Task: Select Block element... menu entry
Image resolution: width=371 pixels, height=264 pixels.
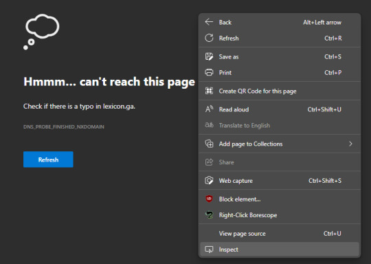Action: tap(280, 199)
